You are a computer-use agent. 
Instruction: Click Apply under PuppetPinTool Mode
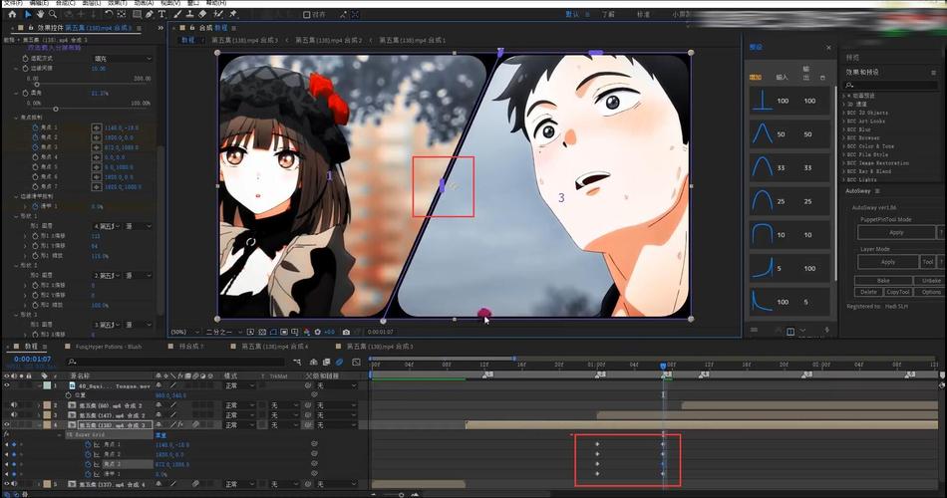(x=896, y=232)
